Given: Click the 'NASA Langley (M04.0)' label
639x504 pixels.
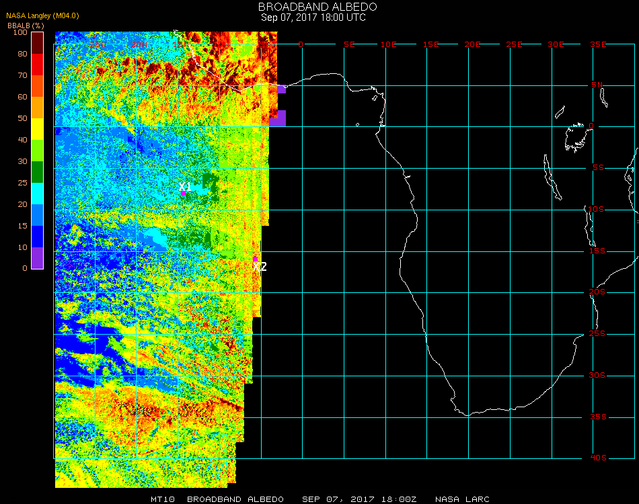Looking at the screenshot, I should coord(42,15).
